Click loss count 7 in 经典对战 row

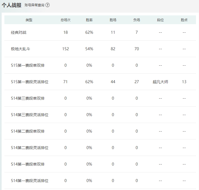pyautogui.click(x=137, y=32)
